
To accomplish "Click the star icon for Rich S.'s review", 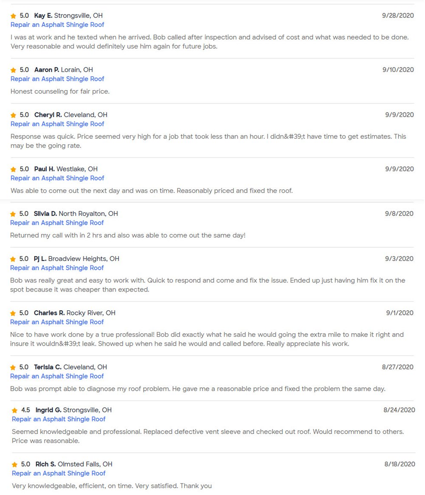I will point(14,465).
